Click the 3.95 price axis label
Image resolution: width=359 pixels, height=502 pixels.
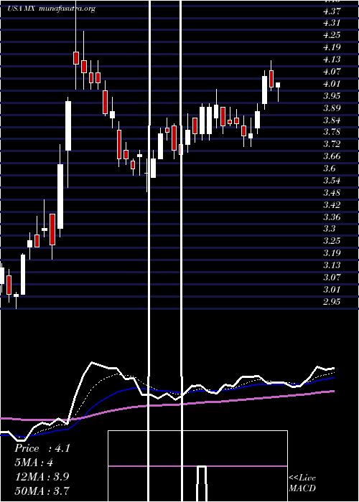(x=332, y=95)
